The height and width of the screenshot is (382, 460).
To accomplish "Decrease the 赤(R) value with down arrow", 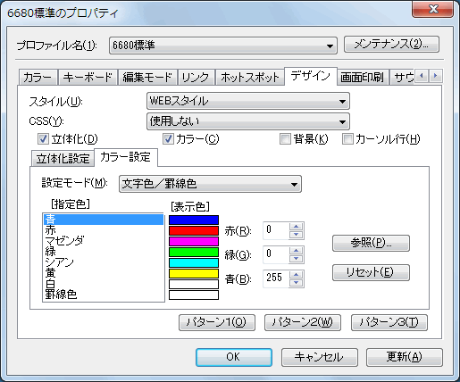I will (296, 235).
